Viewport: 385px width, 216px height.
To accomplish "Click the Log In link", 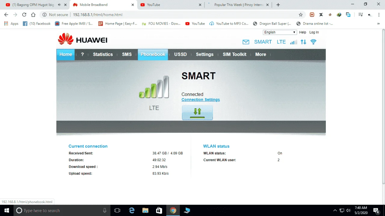I will 314,32.
